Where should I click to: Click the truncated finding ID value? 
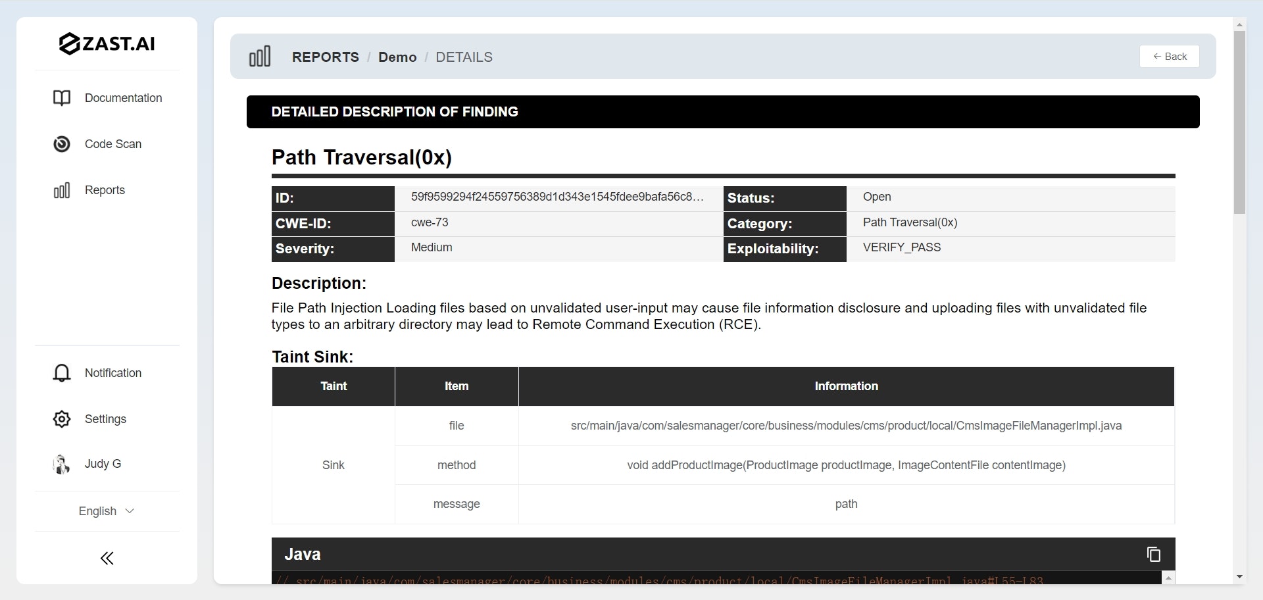pyautogui.click(x=557, y=197)
